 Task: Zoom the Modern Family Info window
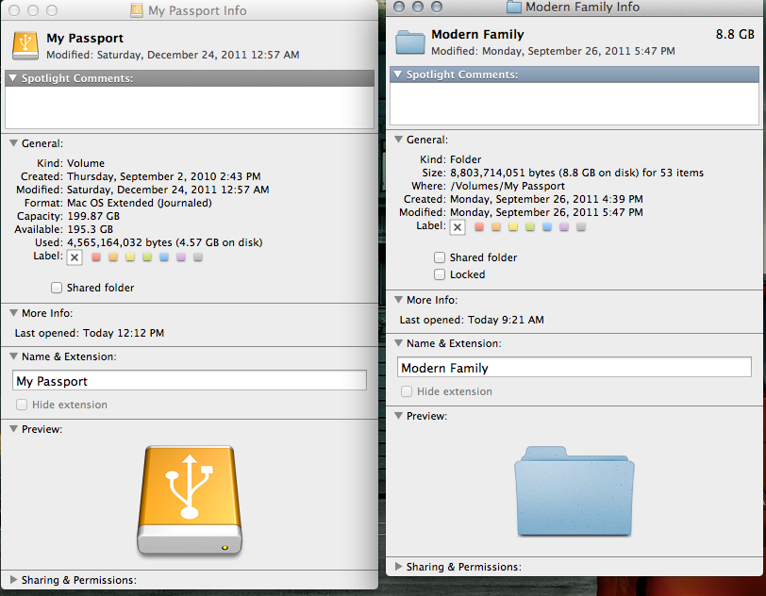click(x=437, y=7)
